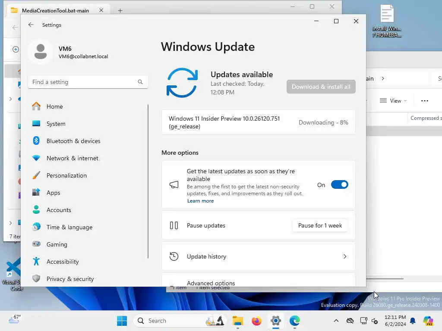Image resolution: width=442 pixels, height=331 pixels.
Task: Click the network tray icon
Action: (363, 321)
